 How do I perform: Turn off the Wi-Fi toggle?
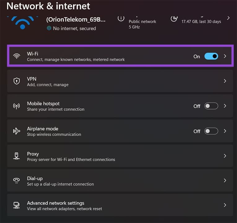click(211, 56)
